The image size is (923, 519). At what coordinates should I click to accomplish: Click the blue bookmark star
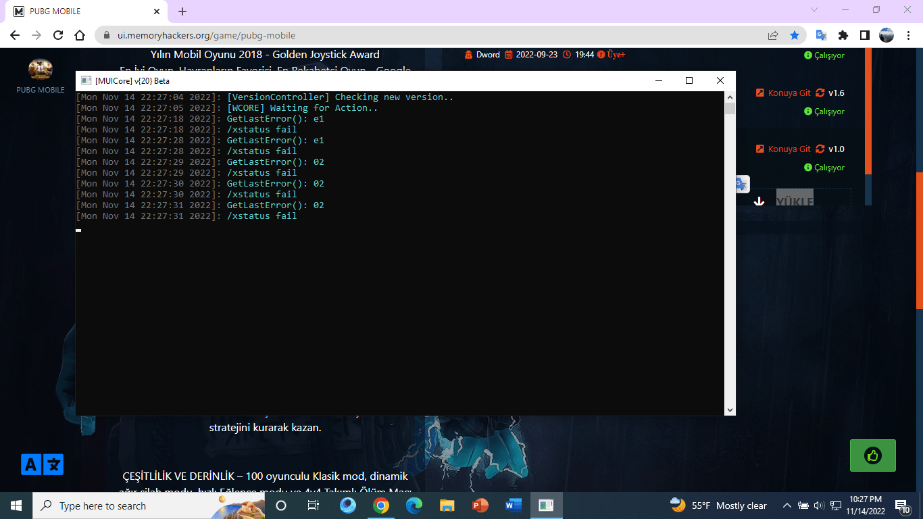point(795,35)
